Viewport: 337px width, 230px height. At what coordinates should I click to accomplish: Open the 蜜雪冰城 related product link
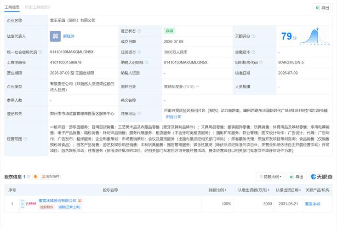pos(313,204)
